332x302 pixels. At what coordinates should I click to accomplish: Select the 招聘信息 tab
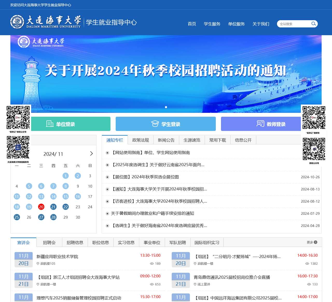(x=75, y=242)
